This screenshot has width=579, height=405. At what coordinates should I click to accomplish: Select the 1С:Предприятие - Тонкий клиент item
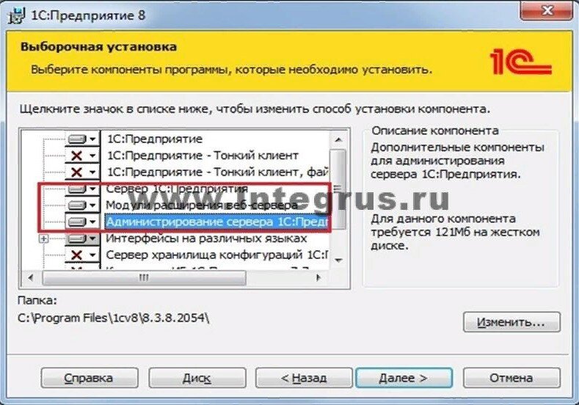[203, 156]
